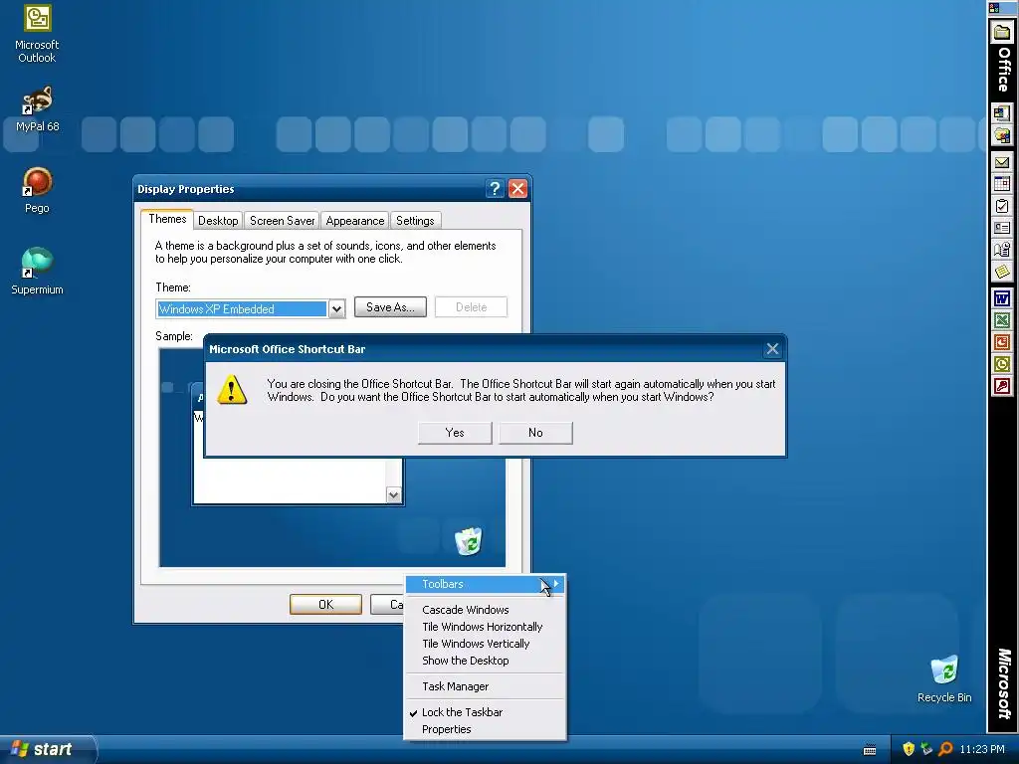Click the Office Shortcut Bar control menu icon
1019x764 pixels.
point(994,8)
